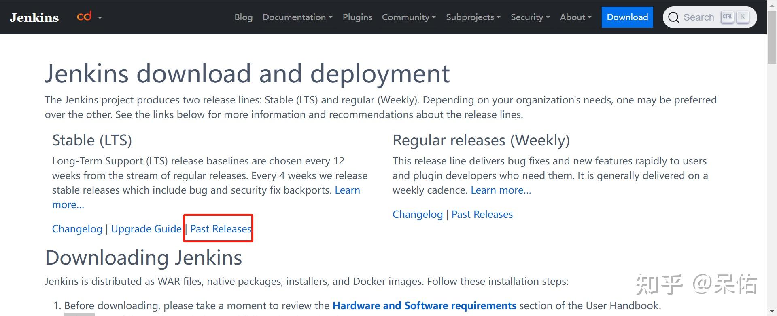Open the Weekly releases Changelog link

pos(418,215)
